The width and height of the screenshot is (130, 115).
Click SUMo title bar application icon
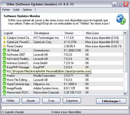pos(4,4)
